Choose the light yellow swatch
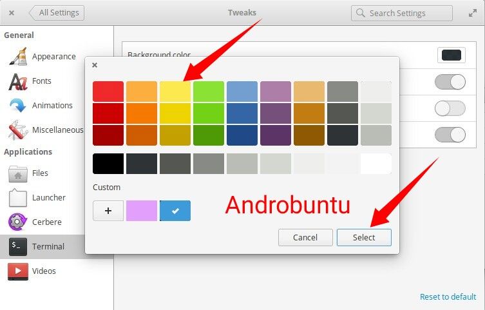The image size is (485, 310). [x=175, y=92]
